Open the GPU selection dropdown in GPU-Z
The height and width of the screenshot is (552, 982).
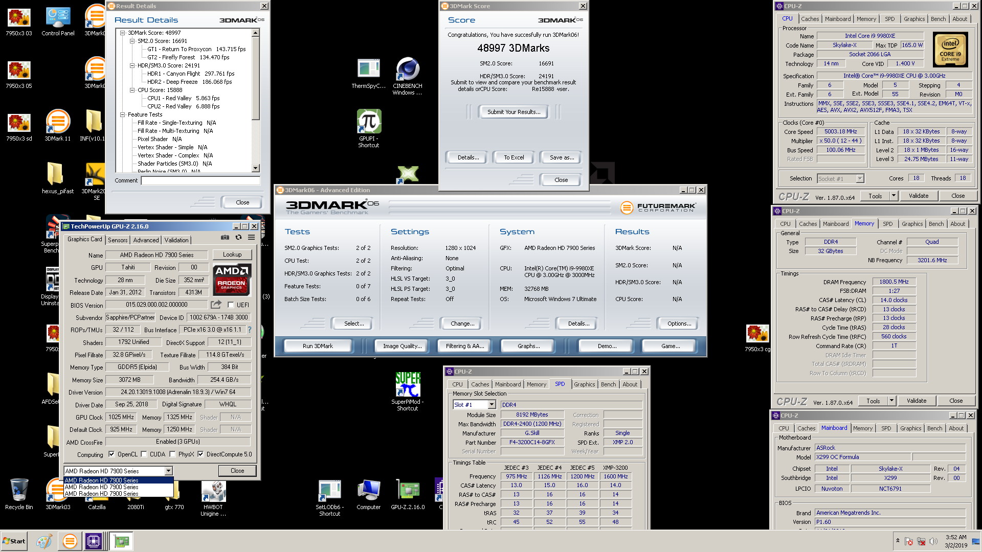168,471
